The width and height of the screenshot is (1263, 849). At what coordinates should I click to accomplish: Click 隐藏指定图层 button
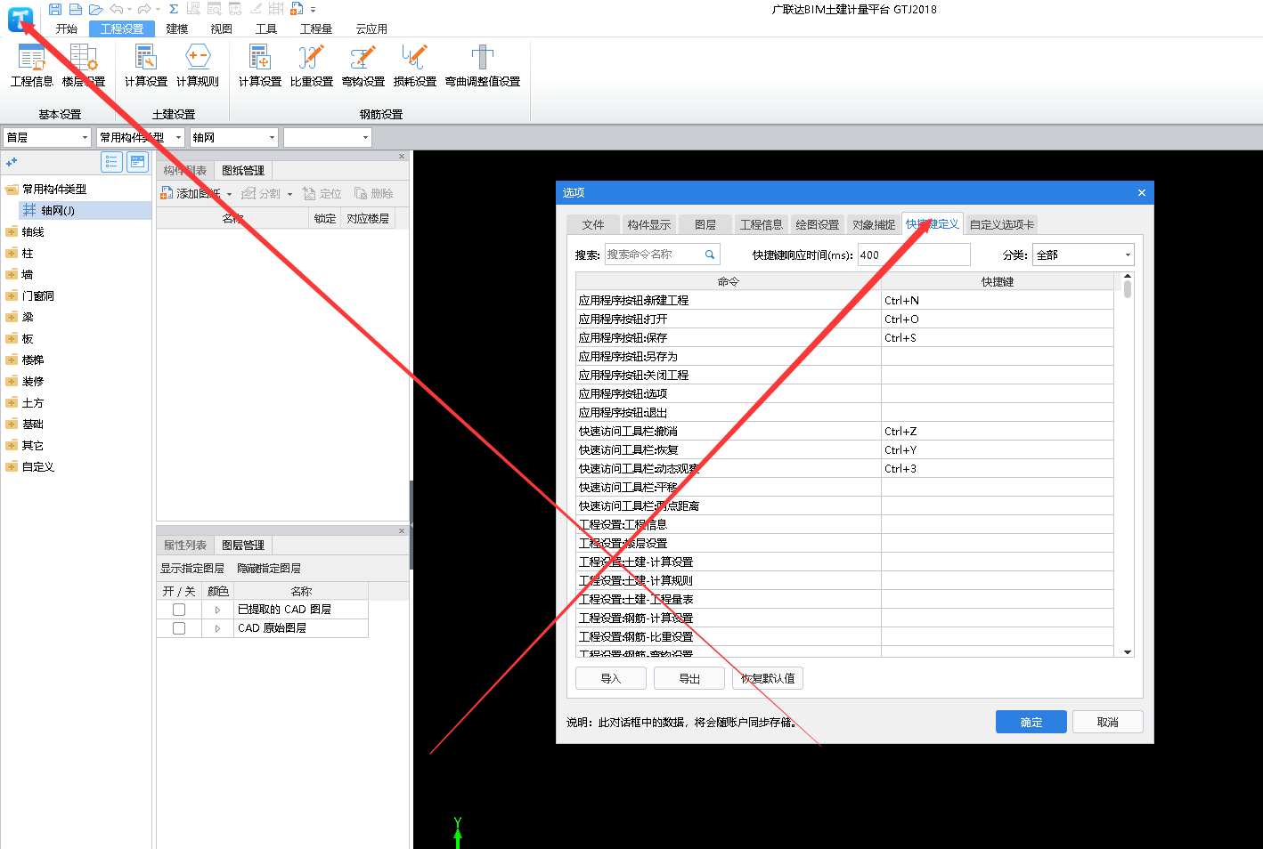pos(269,568)
